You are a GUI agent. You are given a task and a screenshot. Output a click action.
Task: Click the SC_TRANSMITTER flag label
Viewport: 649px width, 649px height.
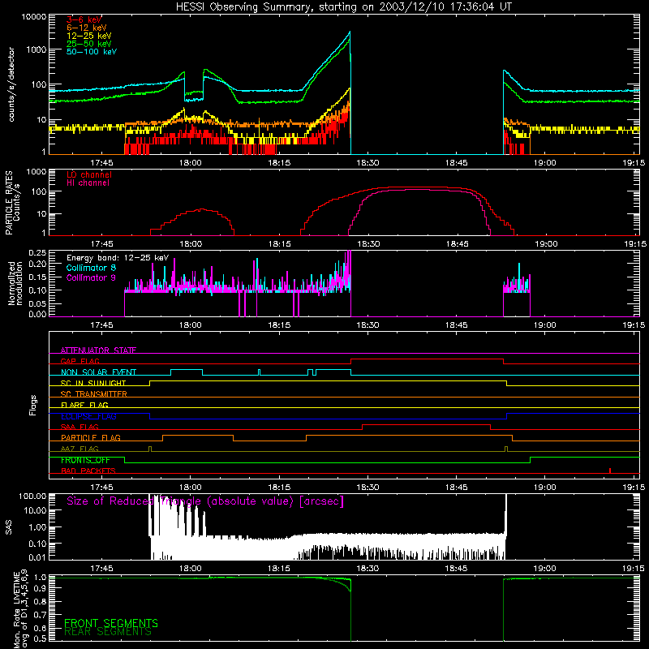(93, 393)
